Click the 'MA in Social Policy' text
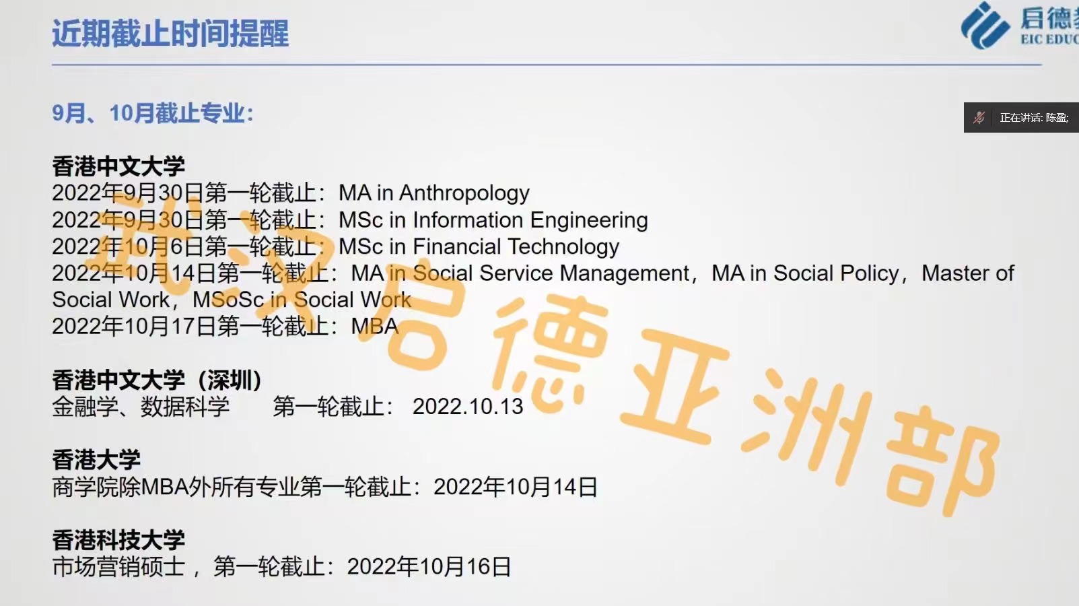Image resolution: width=1079 pixels, height=606 pixels. (x=806, y=273)
